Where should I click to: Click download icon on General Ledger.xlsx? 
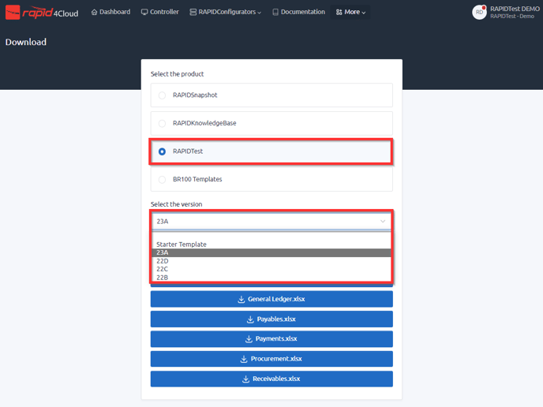(x=242, y=300)
